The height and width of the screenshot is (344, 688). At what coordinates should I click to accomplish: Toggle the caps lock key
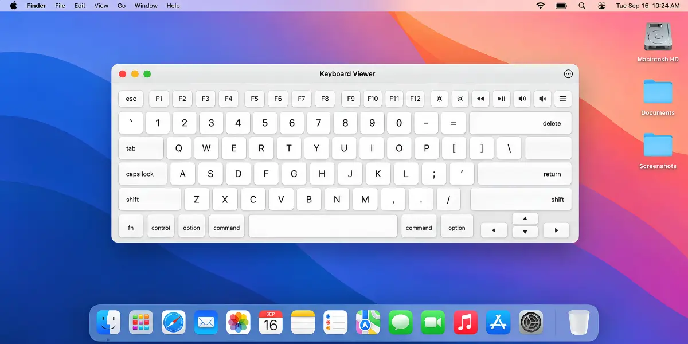pyautogui.click(x=143, y=174)
